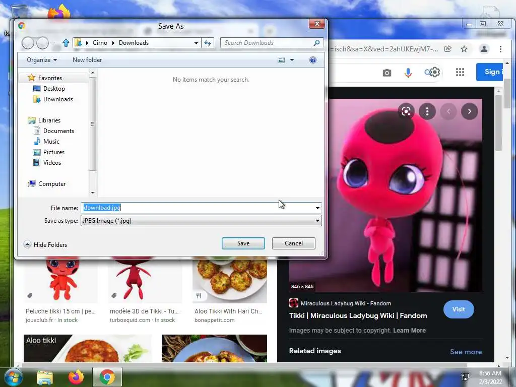Click the scroll down arrow of Chrome page scrollbar
Screen dimensions: 516x387
point(507,358)
